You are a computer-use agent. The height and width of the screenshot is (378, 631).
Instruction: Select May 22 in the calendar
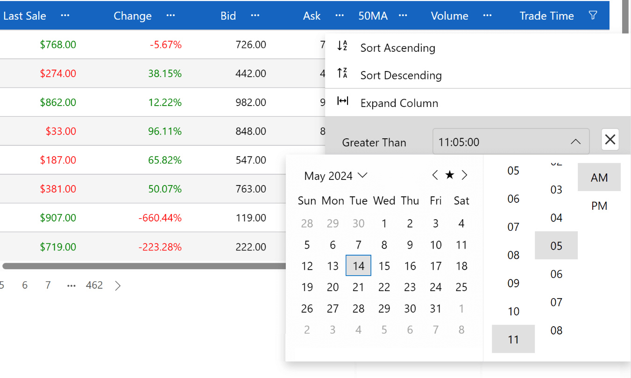(x=384, y=287)
